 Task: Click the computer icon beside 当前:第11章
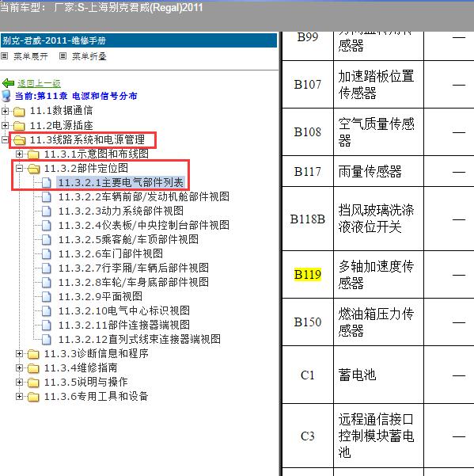pos(6,96)
